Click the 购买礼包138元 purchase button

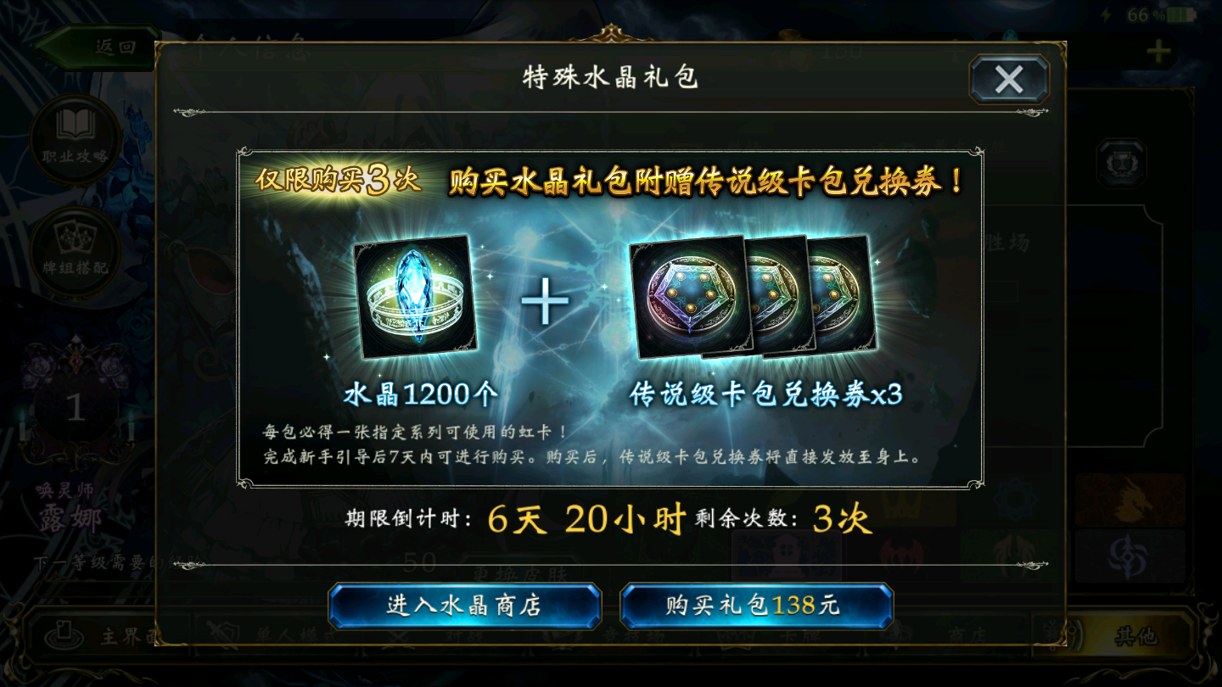point(756,606)
